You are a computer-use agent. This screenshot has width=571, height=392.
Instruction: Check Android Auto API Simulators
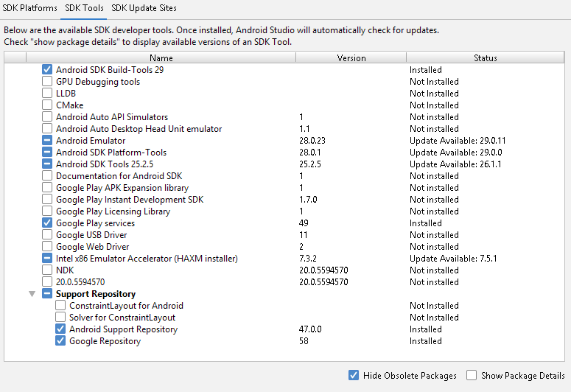tap(47, 116)
